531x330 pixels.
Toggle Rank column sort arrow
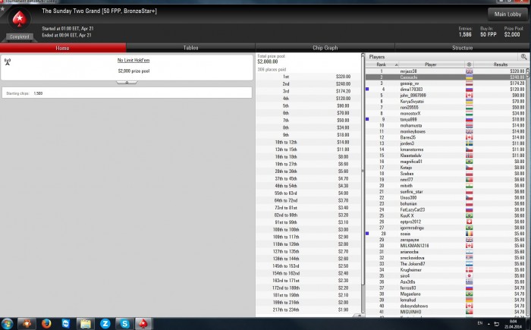(x=396, y=64)
